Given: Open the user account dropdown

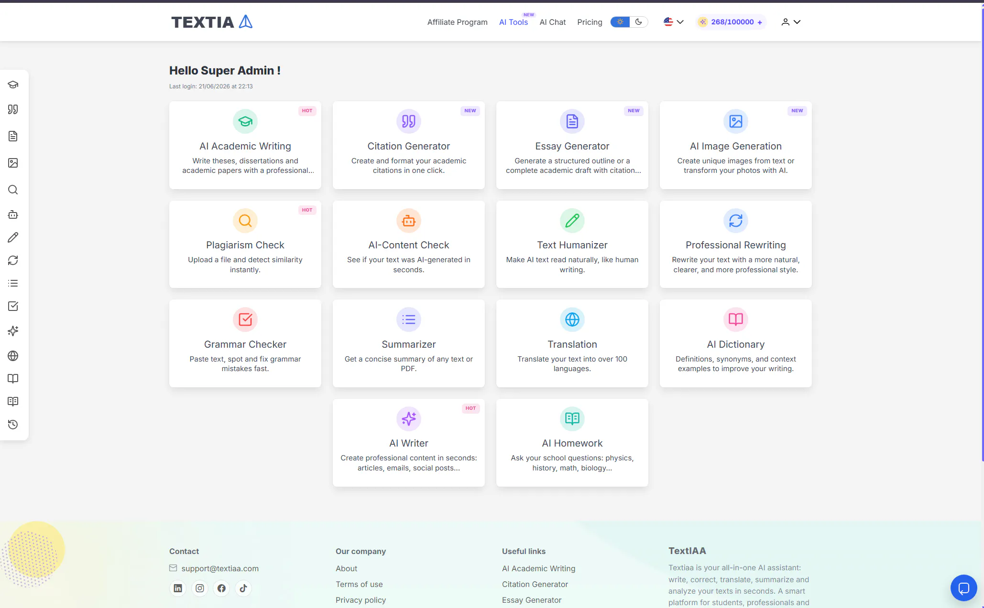Looking at the screenshot, I should [791, 22].
